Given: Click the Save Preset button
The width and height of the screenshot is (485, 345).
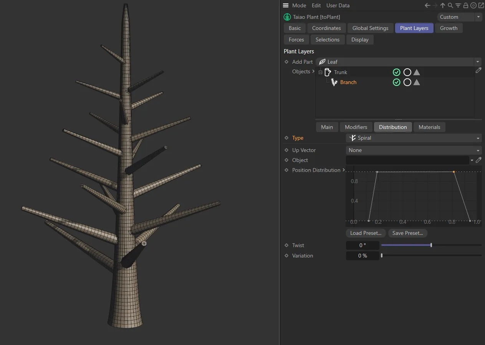Looking at the screenshot, I should pyautogui.click(x=407, y=233).
